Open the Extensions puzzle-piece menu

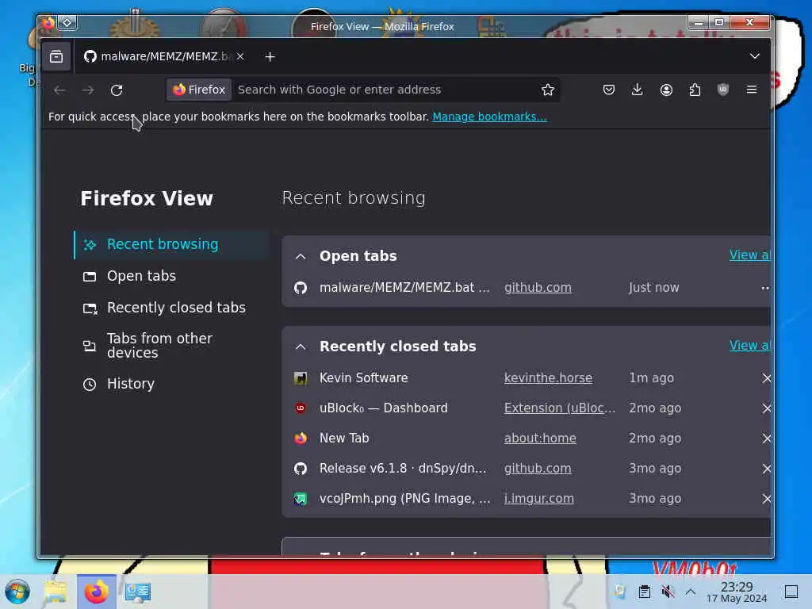point(695,90)
